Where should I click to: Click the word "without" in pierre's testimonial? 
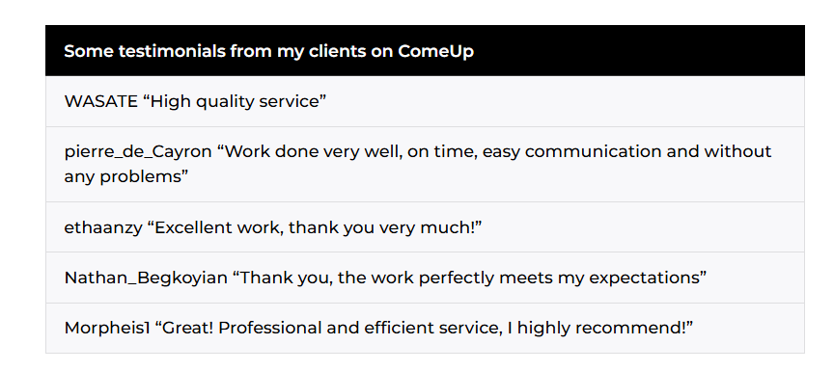tap(737, 151)
